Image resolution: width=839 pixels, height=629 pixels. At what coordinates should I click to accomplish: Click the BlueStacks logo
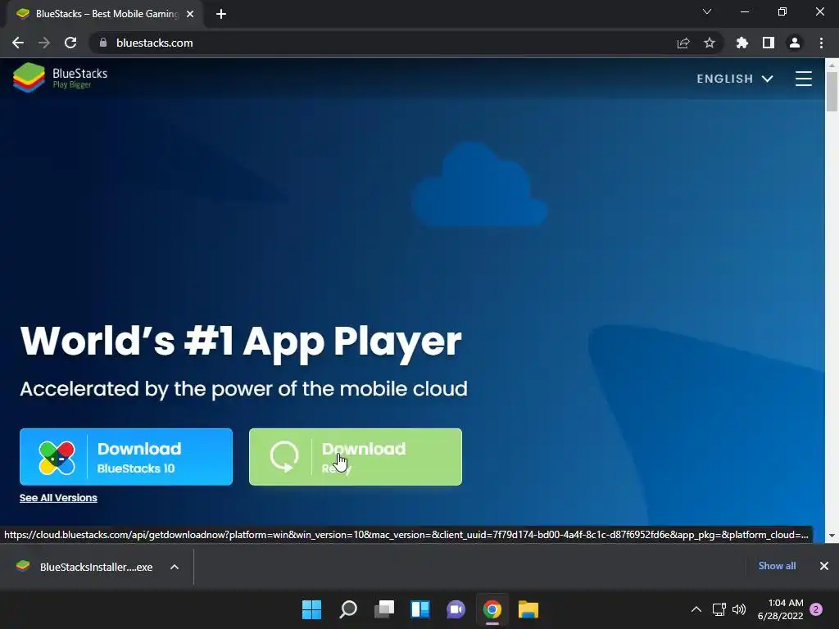[60, 78]
